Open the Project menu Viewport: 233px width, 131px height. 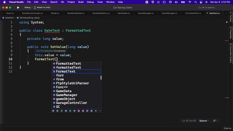pyautogui.click(x=71, y=2)
